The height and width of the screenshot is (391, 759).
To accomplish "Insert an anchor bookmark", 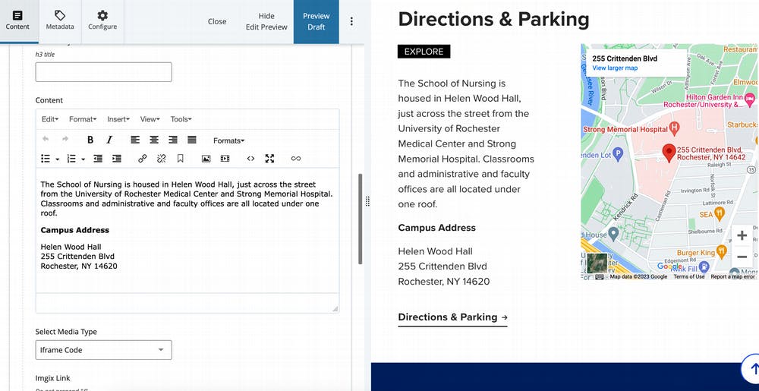I will [180, 158].
